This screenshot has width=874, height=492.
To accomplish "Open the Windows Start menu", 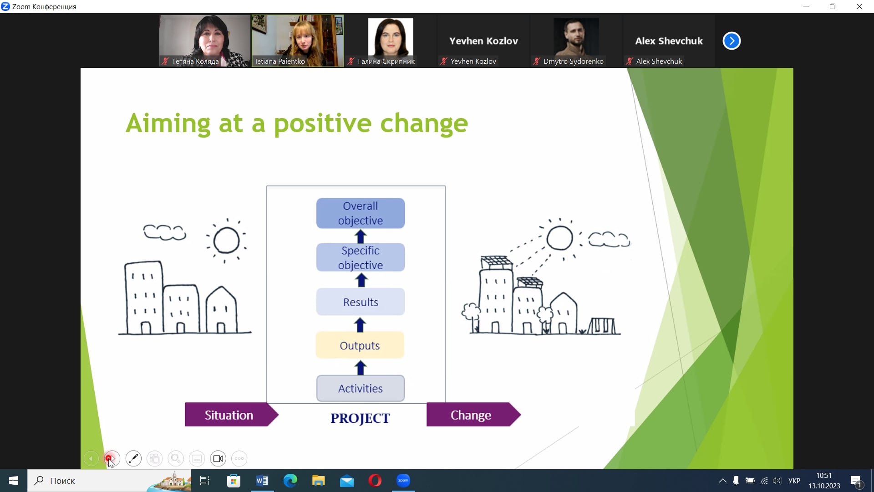I will [14, 481].
